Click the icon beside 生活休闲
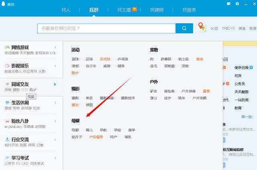Screen dimensions: 257x170 (x=7, y=103)
